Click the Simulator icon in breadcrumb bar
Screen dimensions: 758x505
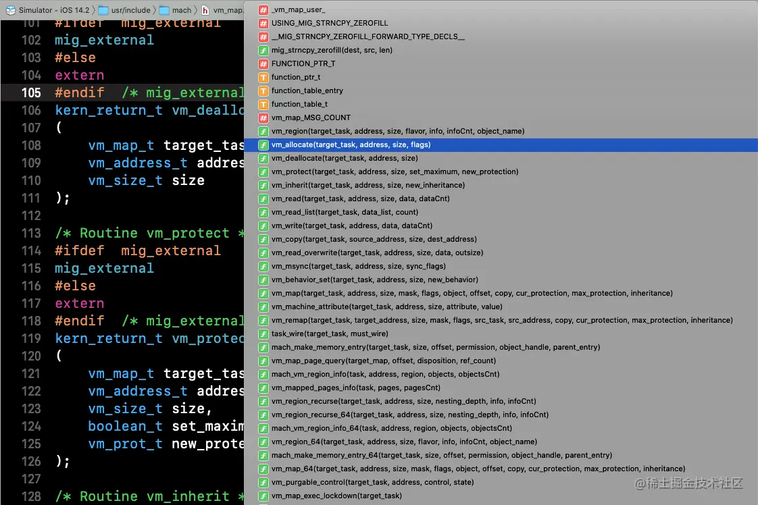(11, 10)
